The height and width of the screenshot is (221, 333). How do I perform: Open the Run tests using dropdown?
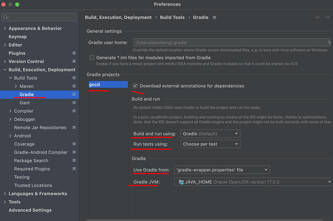(210, 144)
